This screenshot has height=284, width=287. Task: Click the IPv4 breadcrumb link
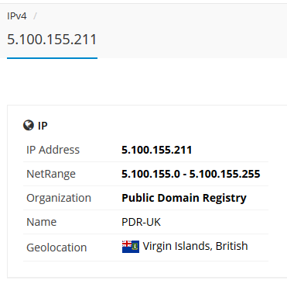(x=17, y=16)
